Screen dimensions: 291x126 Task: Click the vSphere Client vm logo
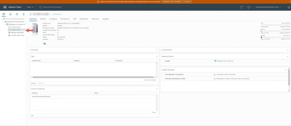coord(5,7)
